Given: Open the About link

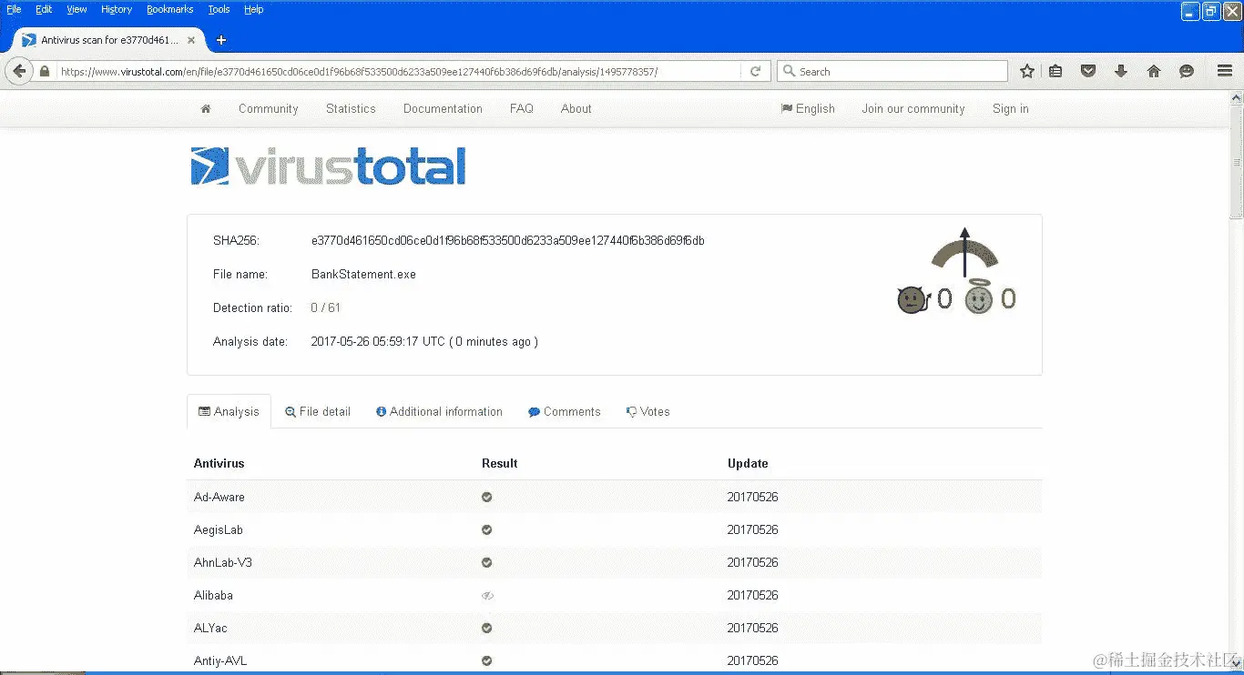Looking at the screenshot, I should (x=576, y=108).
